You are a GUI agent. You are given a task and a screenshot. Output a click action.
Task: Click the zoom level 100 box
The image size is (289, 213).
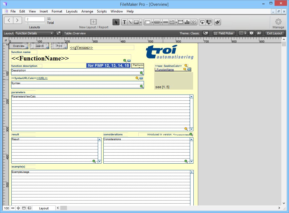(x=6, y=208)
